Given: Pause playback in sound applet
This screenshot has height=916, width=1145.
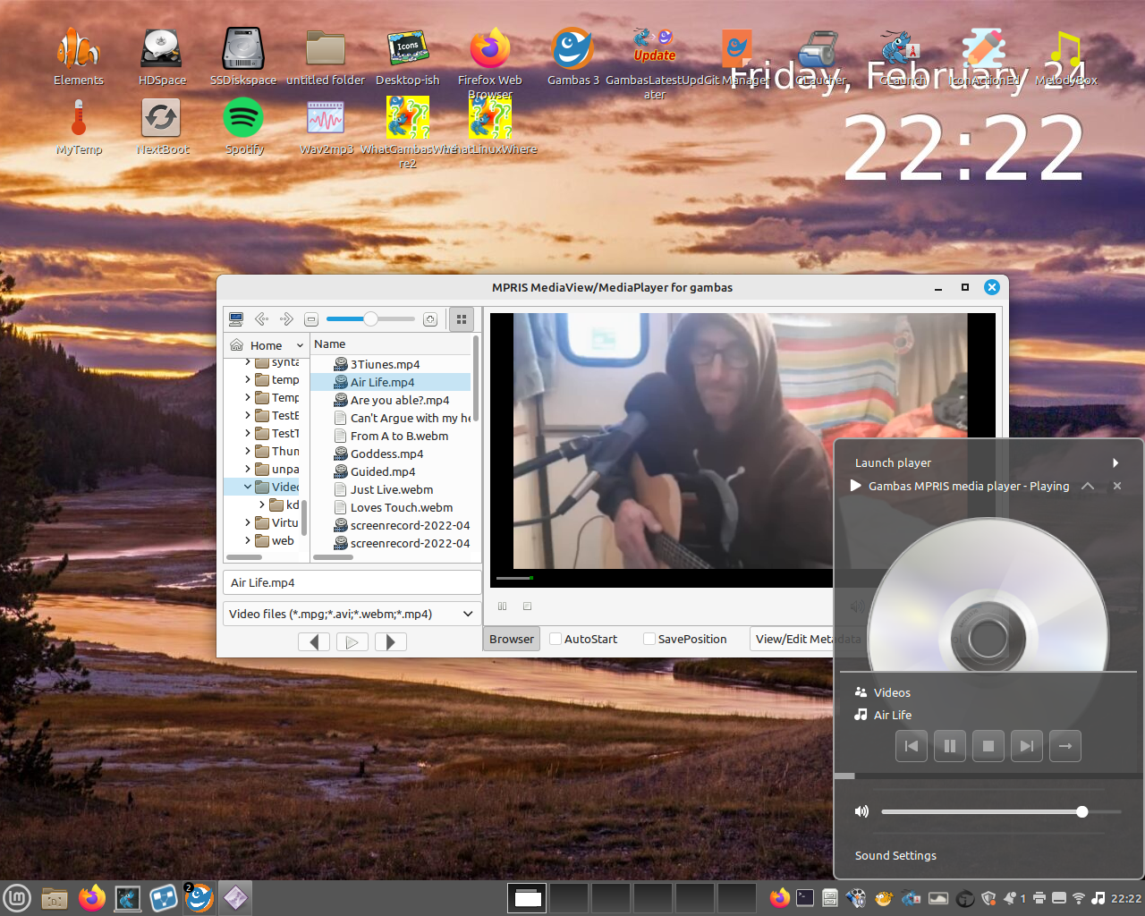Looking at the screenshot, I should pyautogui.click(x=950, y=746).
